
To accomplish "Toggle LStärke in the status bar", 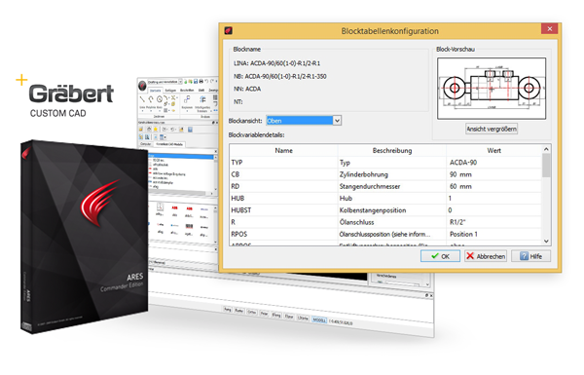I will (x=303, y=318).
